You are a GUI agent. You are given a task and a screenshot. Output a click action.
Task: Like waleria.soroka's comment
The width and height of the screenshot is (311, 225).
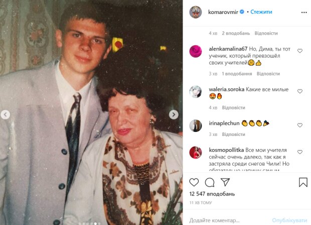point(300,91)
